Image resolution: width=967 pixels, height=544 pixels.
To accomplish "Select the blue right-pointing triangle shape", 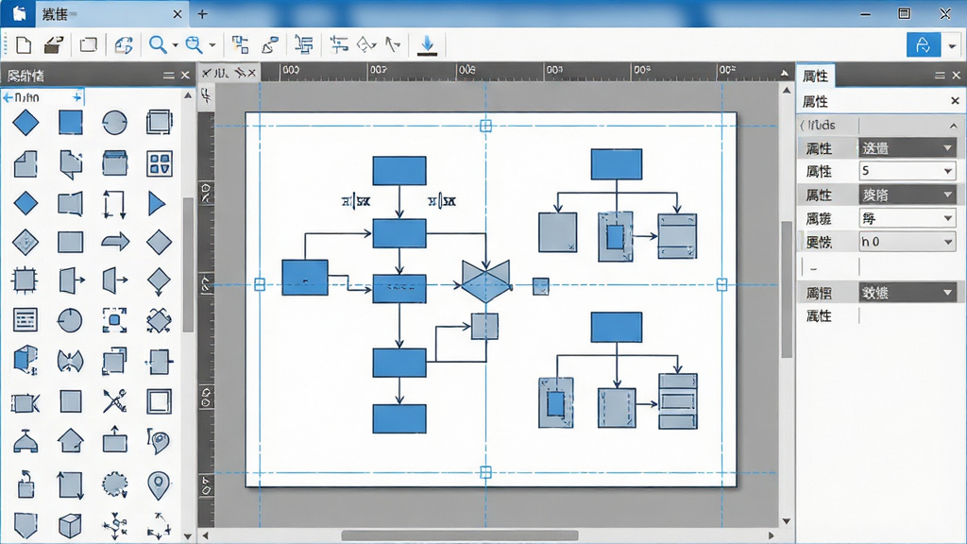I will pyautogui.click(x=157, y=204).
